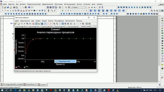Export to Excel icon in grapher
The width and height of the screenshot is (164, 92).
point(87,24)
